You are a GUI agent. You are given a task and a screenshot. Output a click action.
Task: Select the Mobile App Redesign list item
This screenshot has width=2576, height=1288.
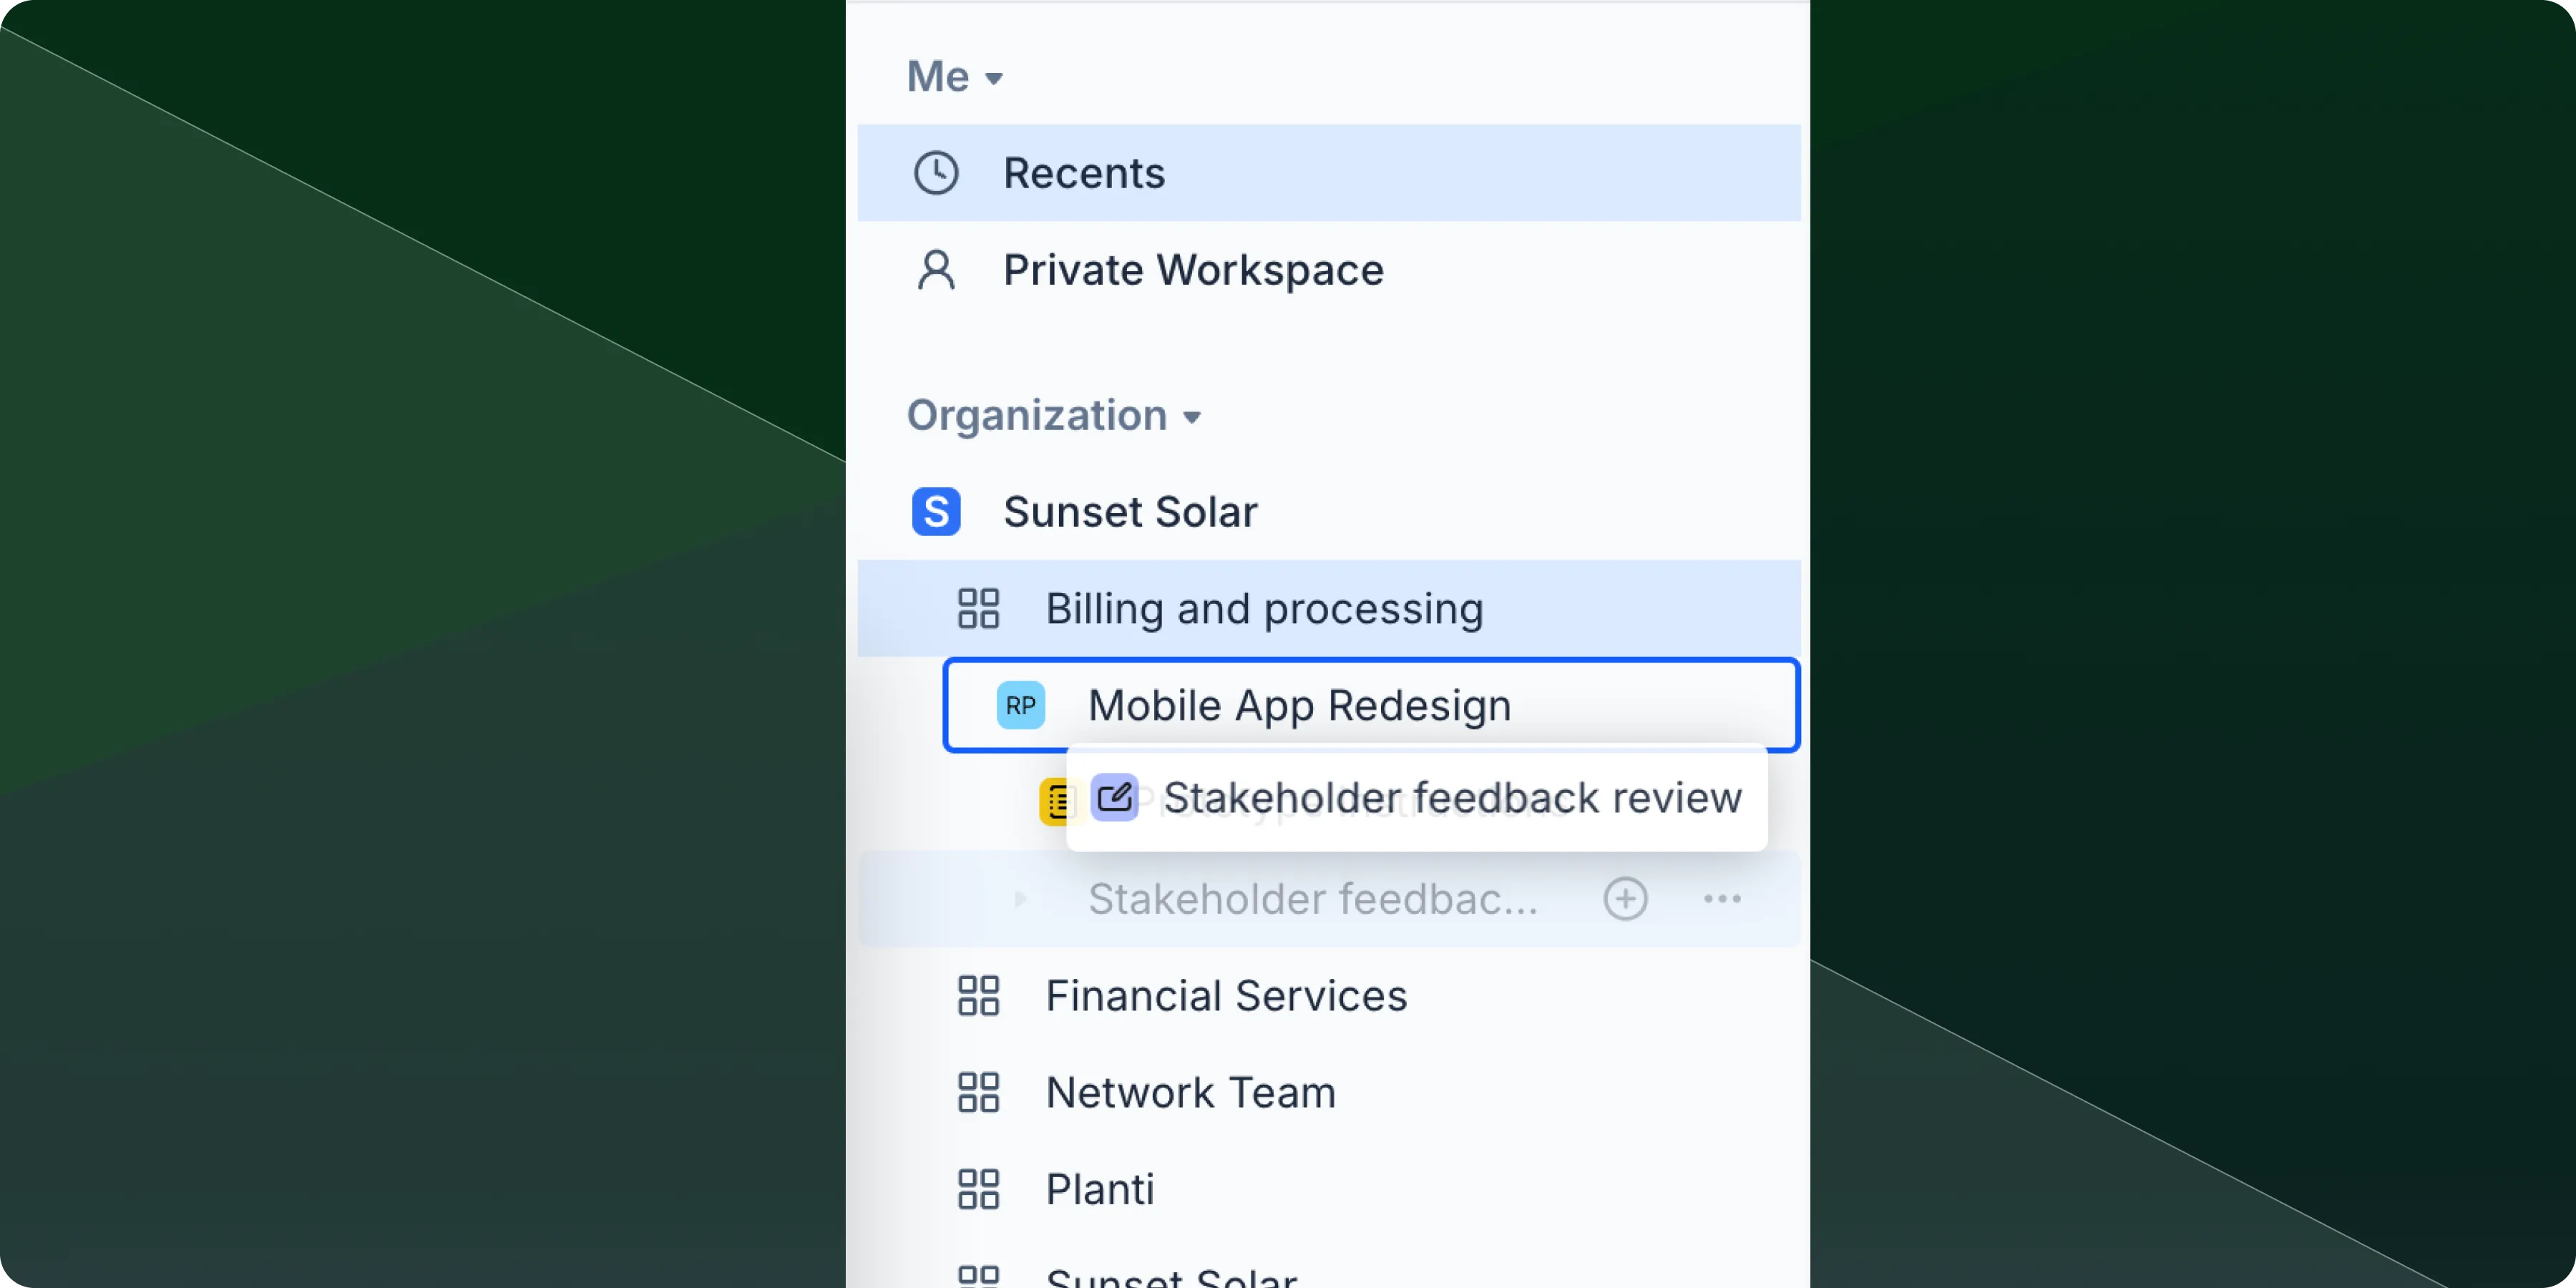(x=1299, y=705)
